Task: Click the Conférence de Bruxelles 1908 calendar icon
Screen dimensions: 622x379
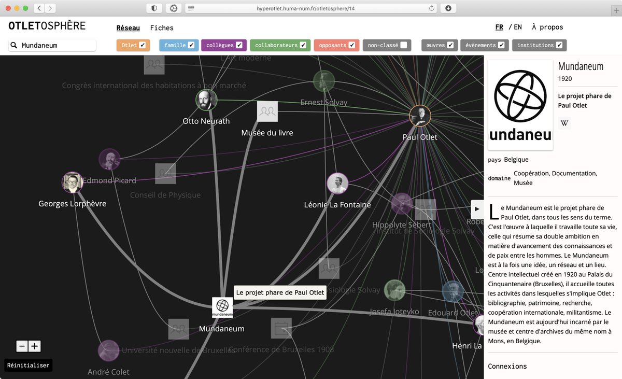Action: coord(281,328)
